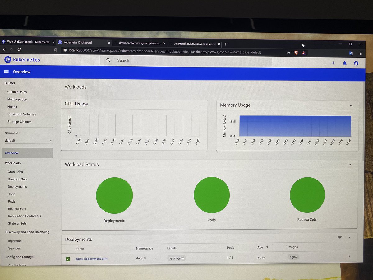373x280 pixels.
Task: Click the 'a day' age value
Action: (261, 257)
